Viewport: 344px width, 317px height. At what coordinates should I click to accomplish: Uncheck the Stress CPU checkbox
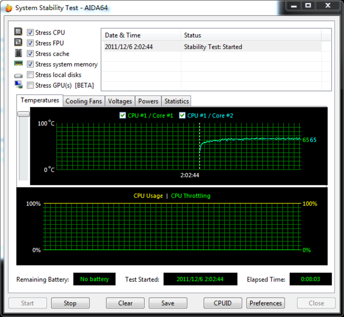coord(30,32)
